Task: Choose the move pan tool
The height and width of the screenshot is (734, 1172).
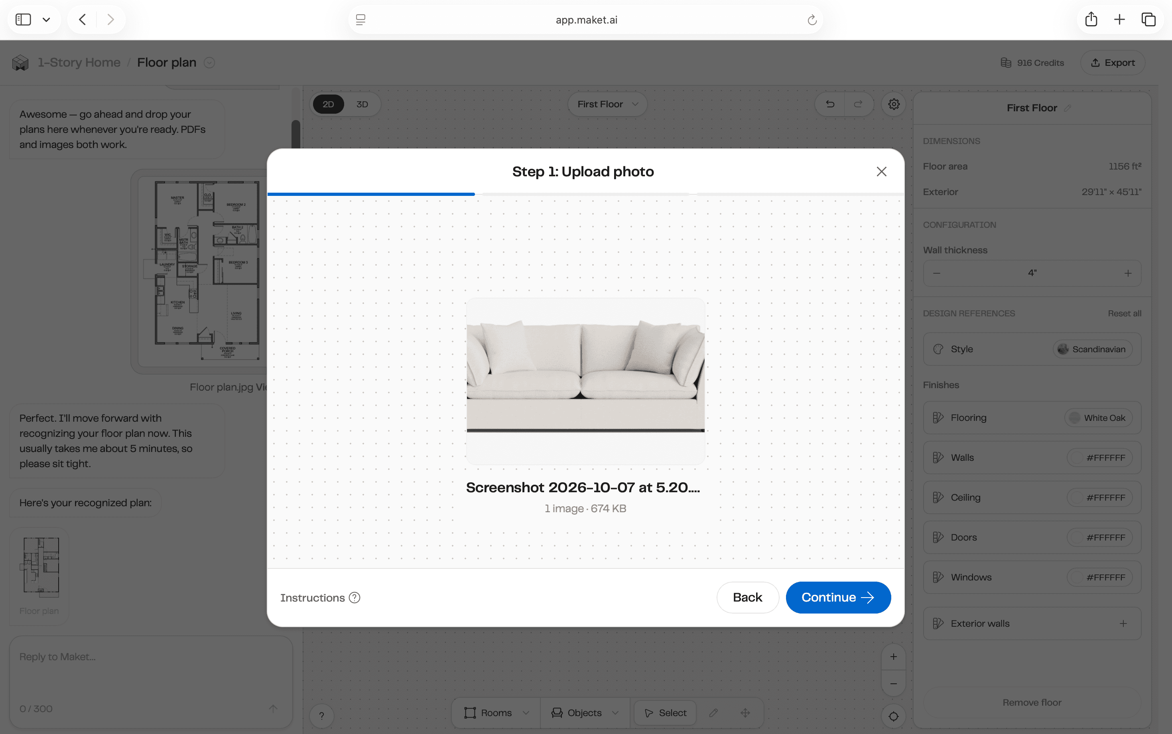Action: (x=745, y=712)
